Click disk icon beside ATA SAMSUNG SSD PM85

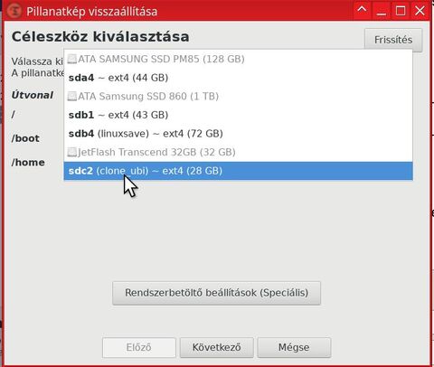(x=72, y=59)
